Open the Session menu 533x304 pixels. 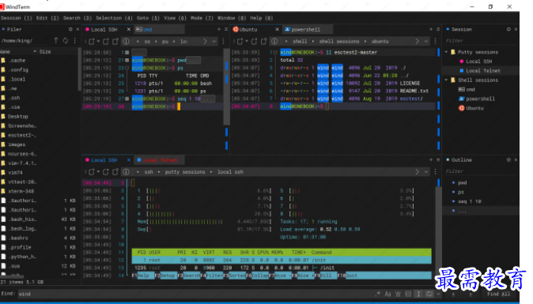(16, 18)
